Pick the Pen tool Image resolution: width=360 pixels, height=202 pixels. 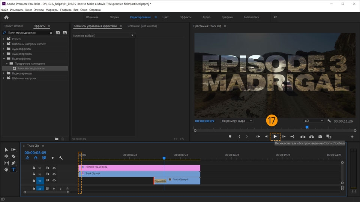tap(13, 163)
